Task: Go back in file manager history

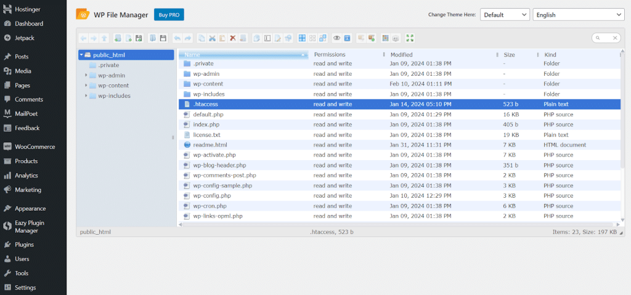Action: point(83,38)
